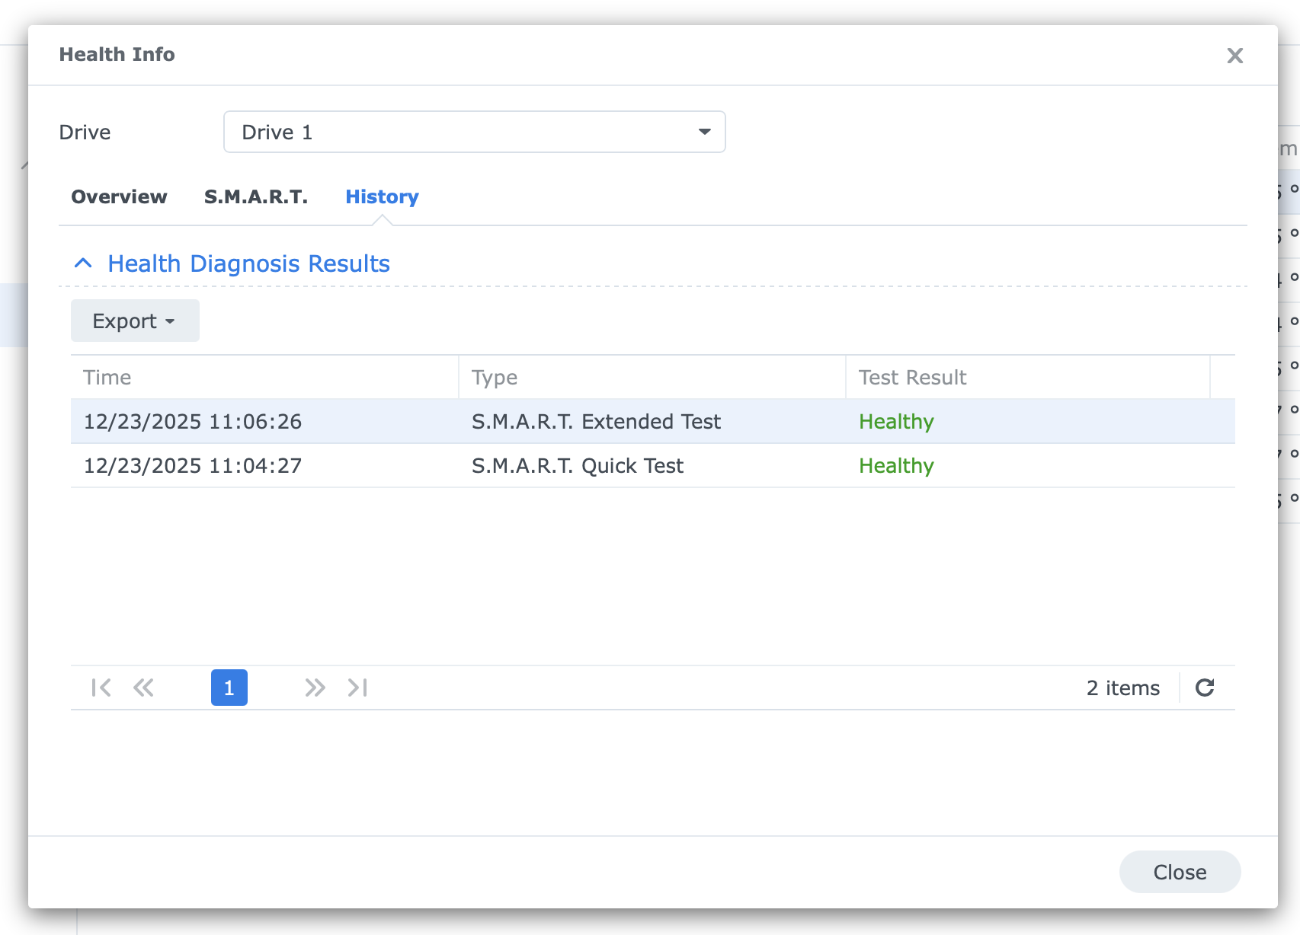Screen dimensions: 1300x935
Task: Click page number 1 button
Action: (x=229, y=688)
